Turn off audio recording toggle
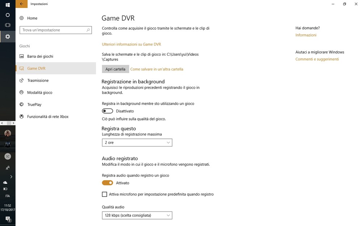The width and height of the screenshot is (362, 226). coord(108,183)
